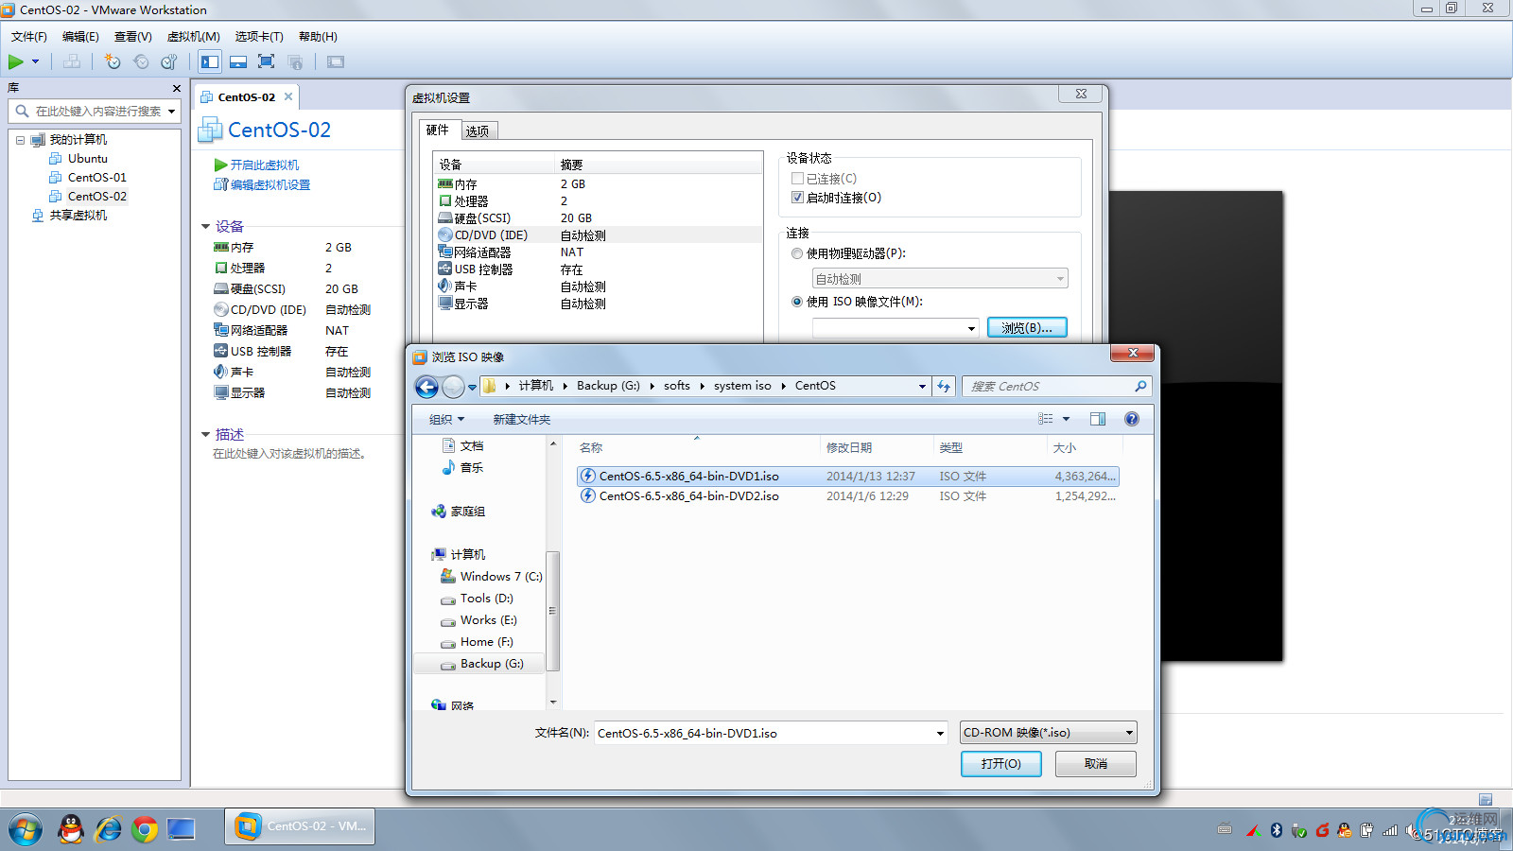Click the green power-on play icon

tap(16, 62)
